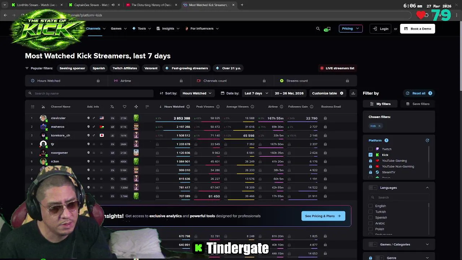462x260 pixels.
Task: Open a new browser tab
Action: point(242,5)
